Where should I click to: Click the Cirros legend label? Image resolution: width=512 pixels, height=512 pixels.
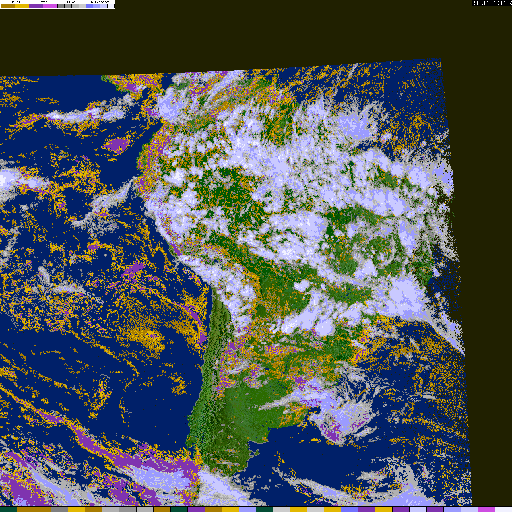point(71,2)
